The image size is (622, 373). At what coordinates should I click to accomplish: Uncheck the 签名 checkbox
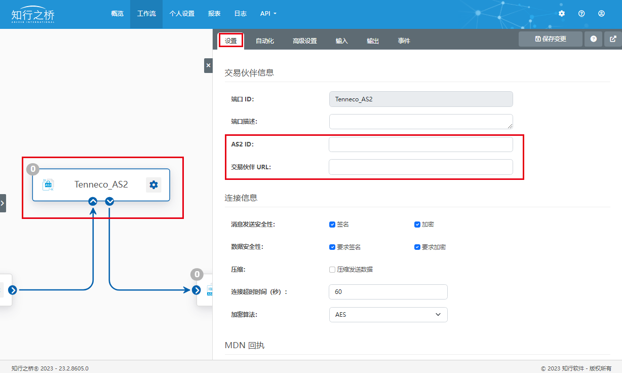click(x=332, y=225)
